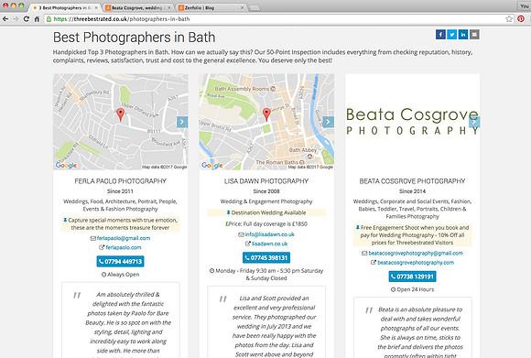Screen dimensions: 531x358
Task: Share page on Facebook
Action: tap(440, 35)
